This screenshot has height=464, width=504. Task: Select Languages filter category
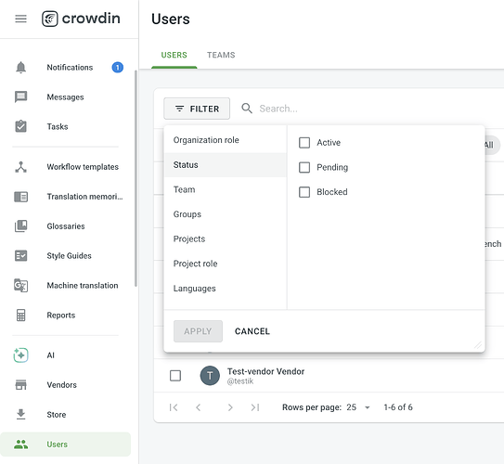coord(225,289)
